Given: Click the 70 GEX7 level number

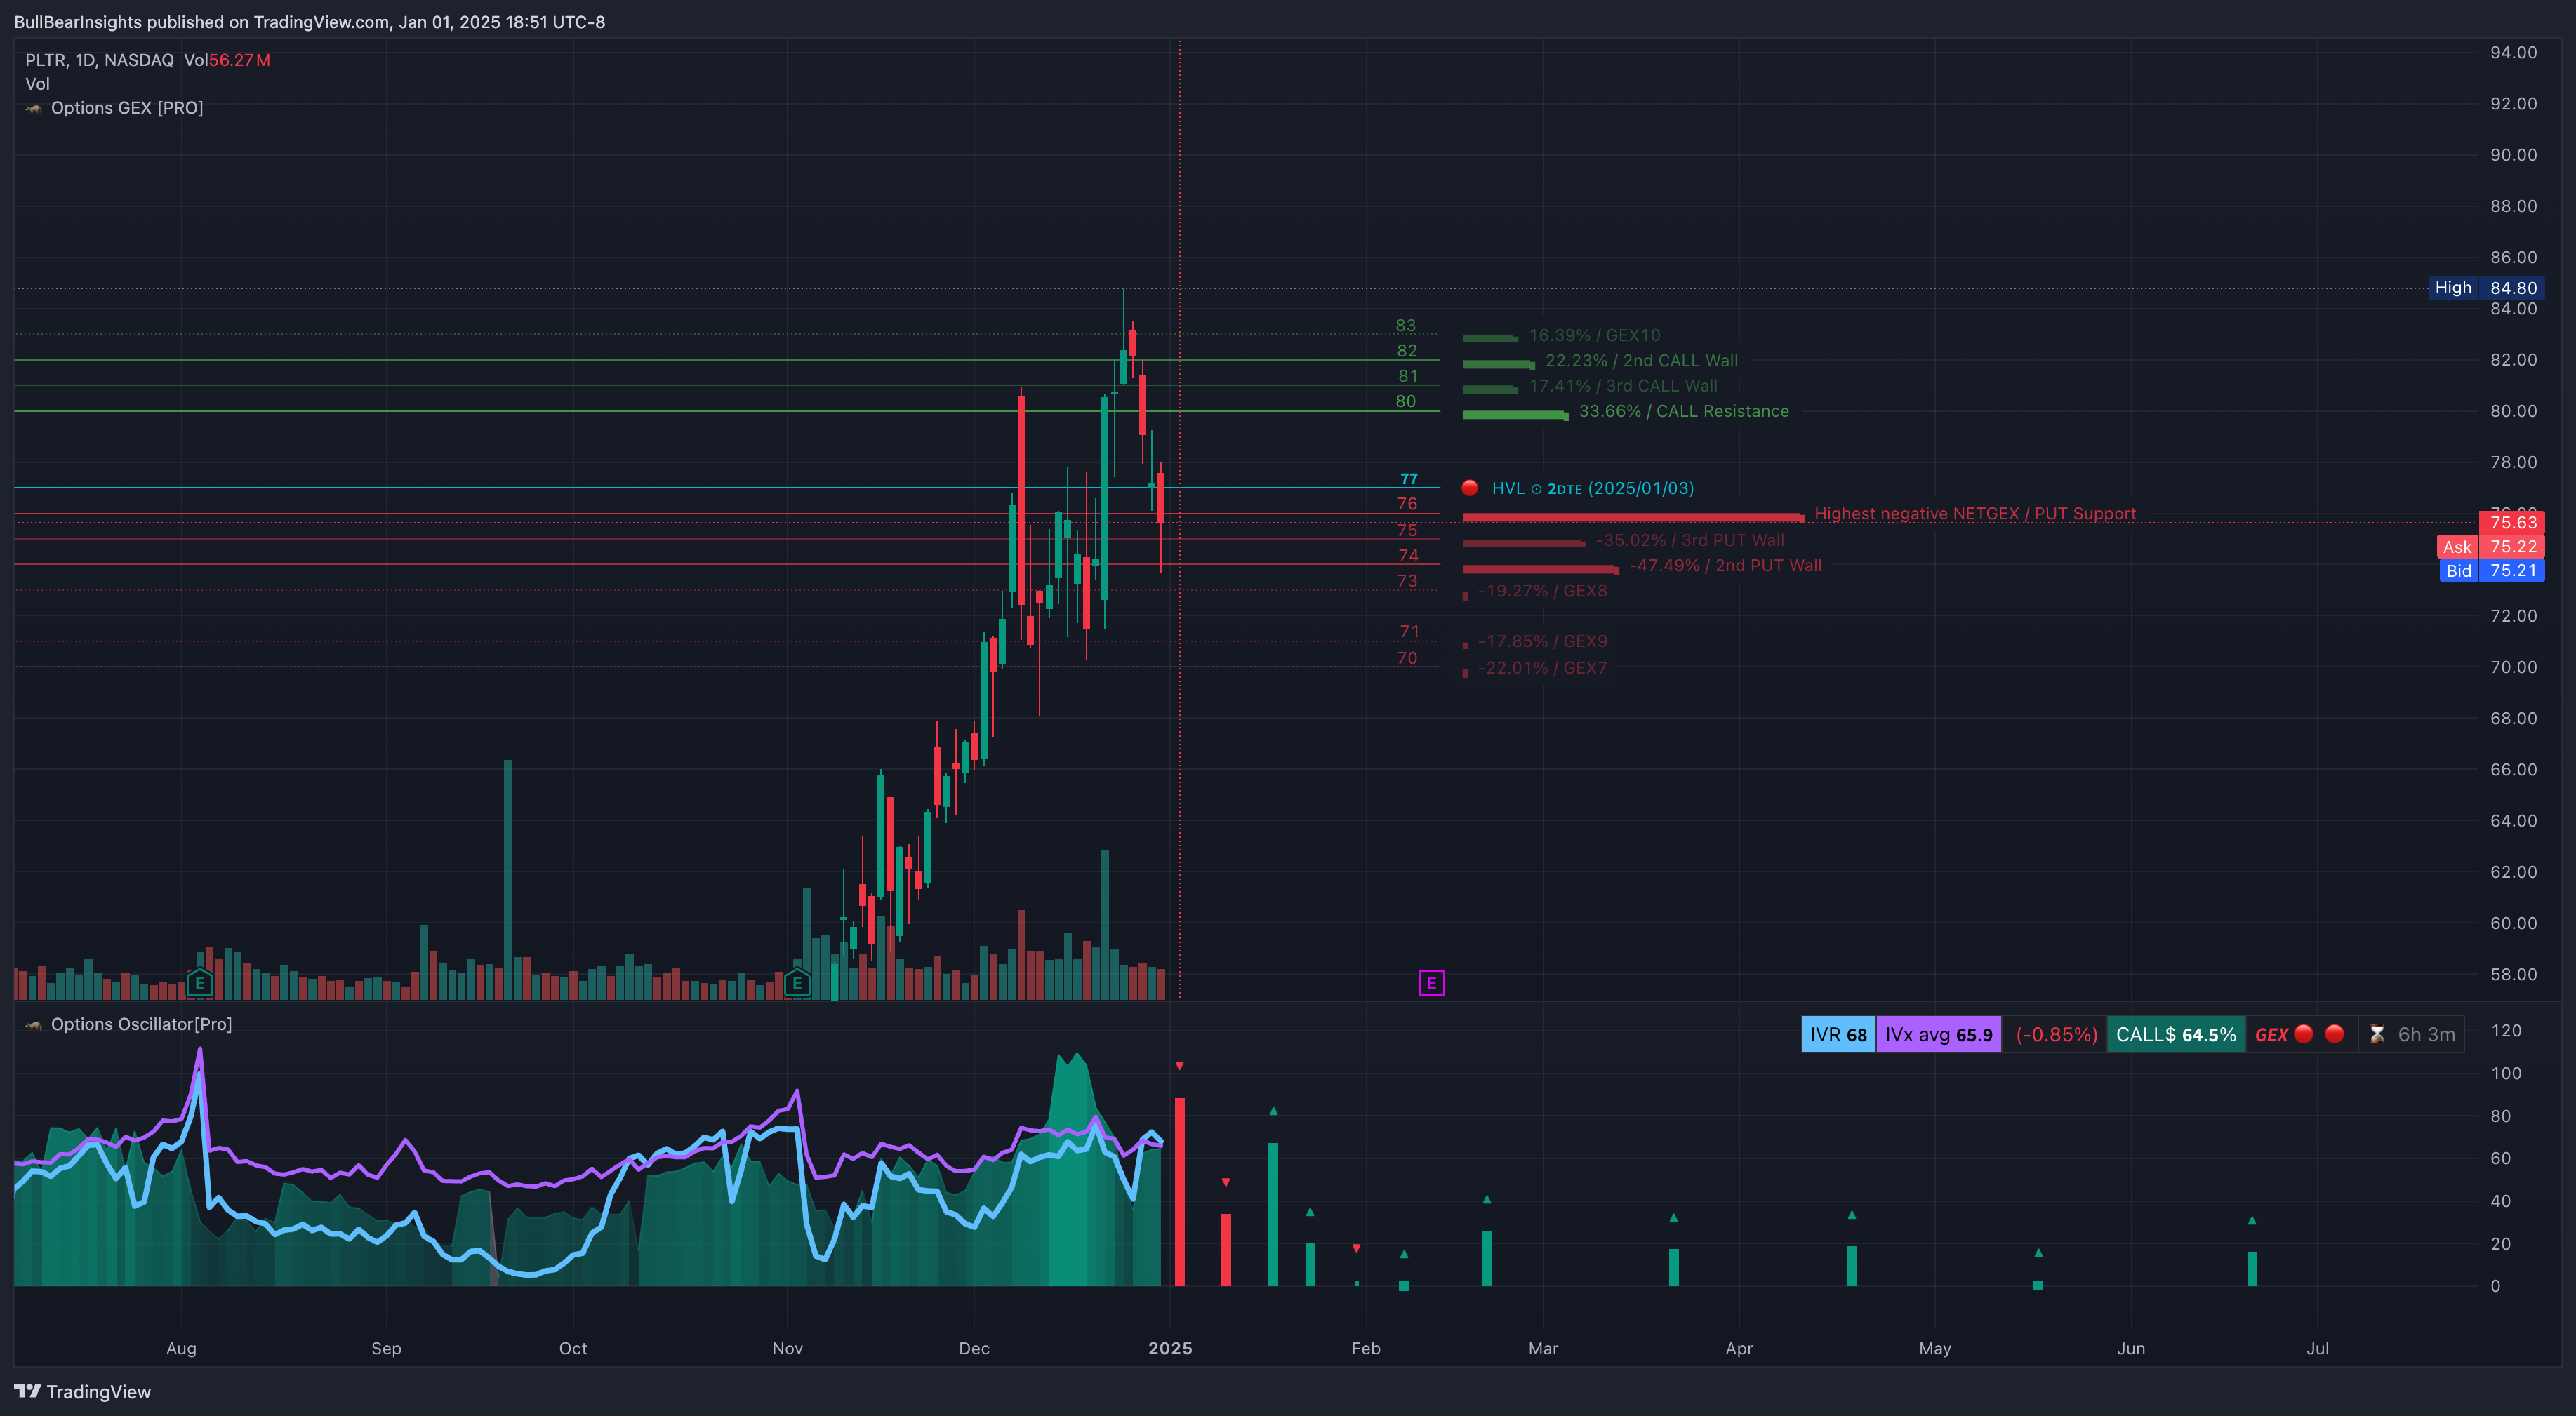Looking at the screenshot, I should (1407, 658).
